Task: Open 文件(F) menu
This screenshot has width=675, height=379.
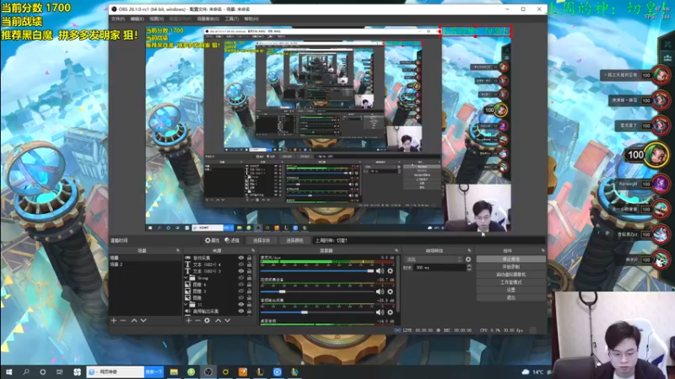Action: (117, 19)
